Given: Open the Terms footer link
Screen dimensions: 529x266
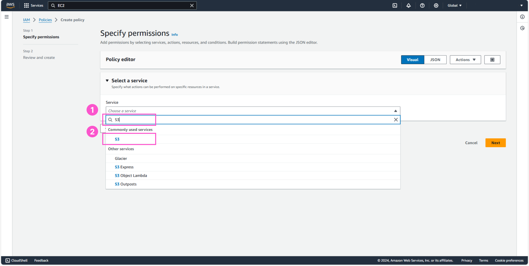Looking at the screenshot, I should [483, 261].
